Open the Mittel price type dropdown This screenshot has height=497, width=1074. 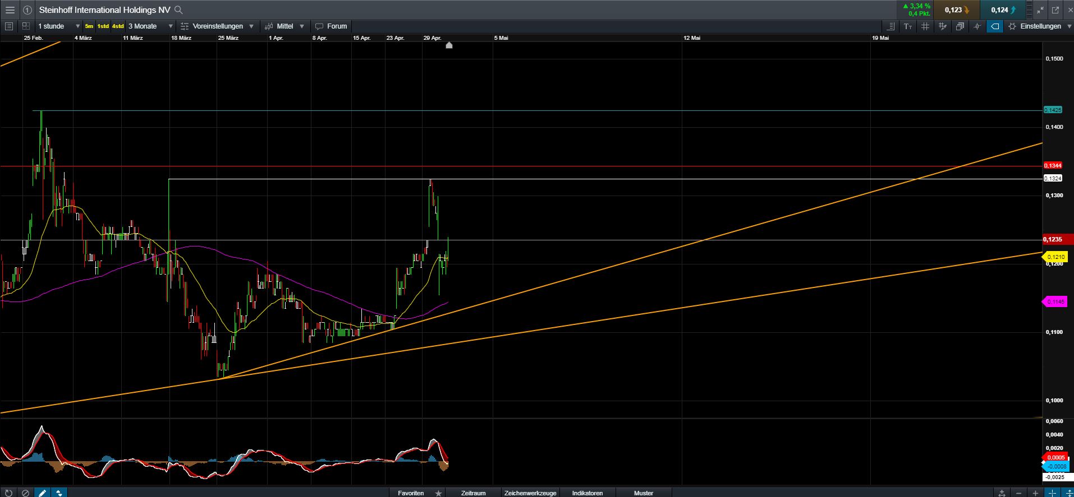click(x=285, y=26)
